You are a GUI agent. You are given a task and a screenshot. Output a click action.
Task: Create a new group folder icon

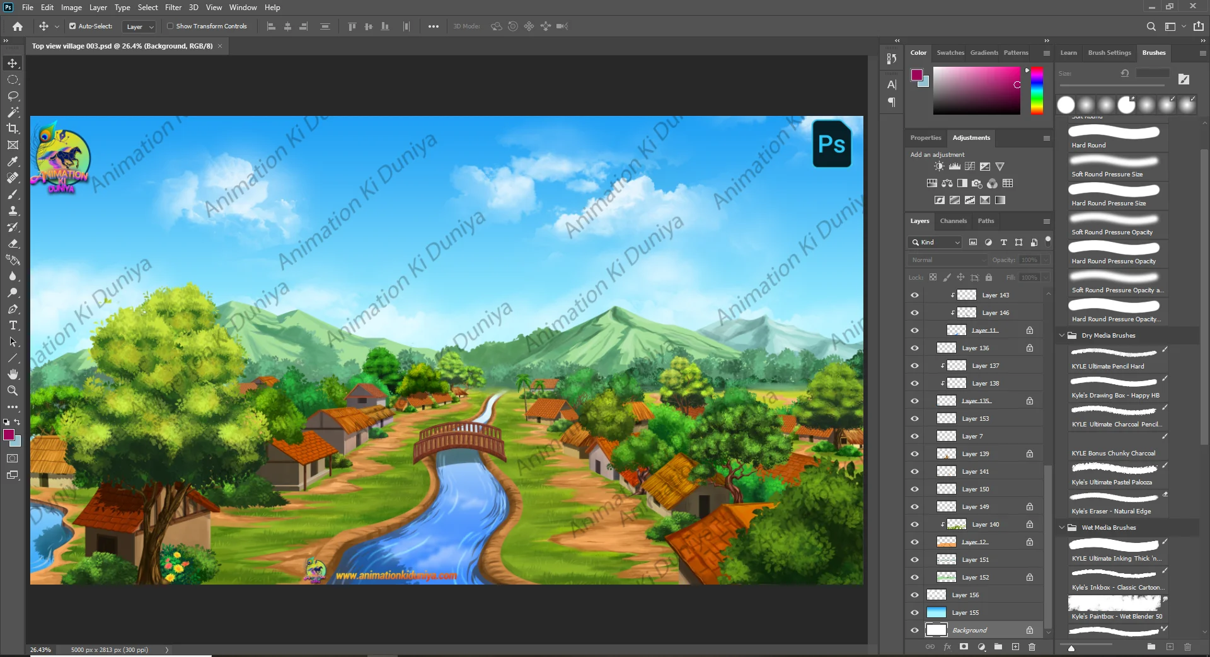(x=998, y=647)
